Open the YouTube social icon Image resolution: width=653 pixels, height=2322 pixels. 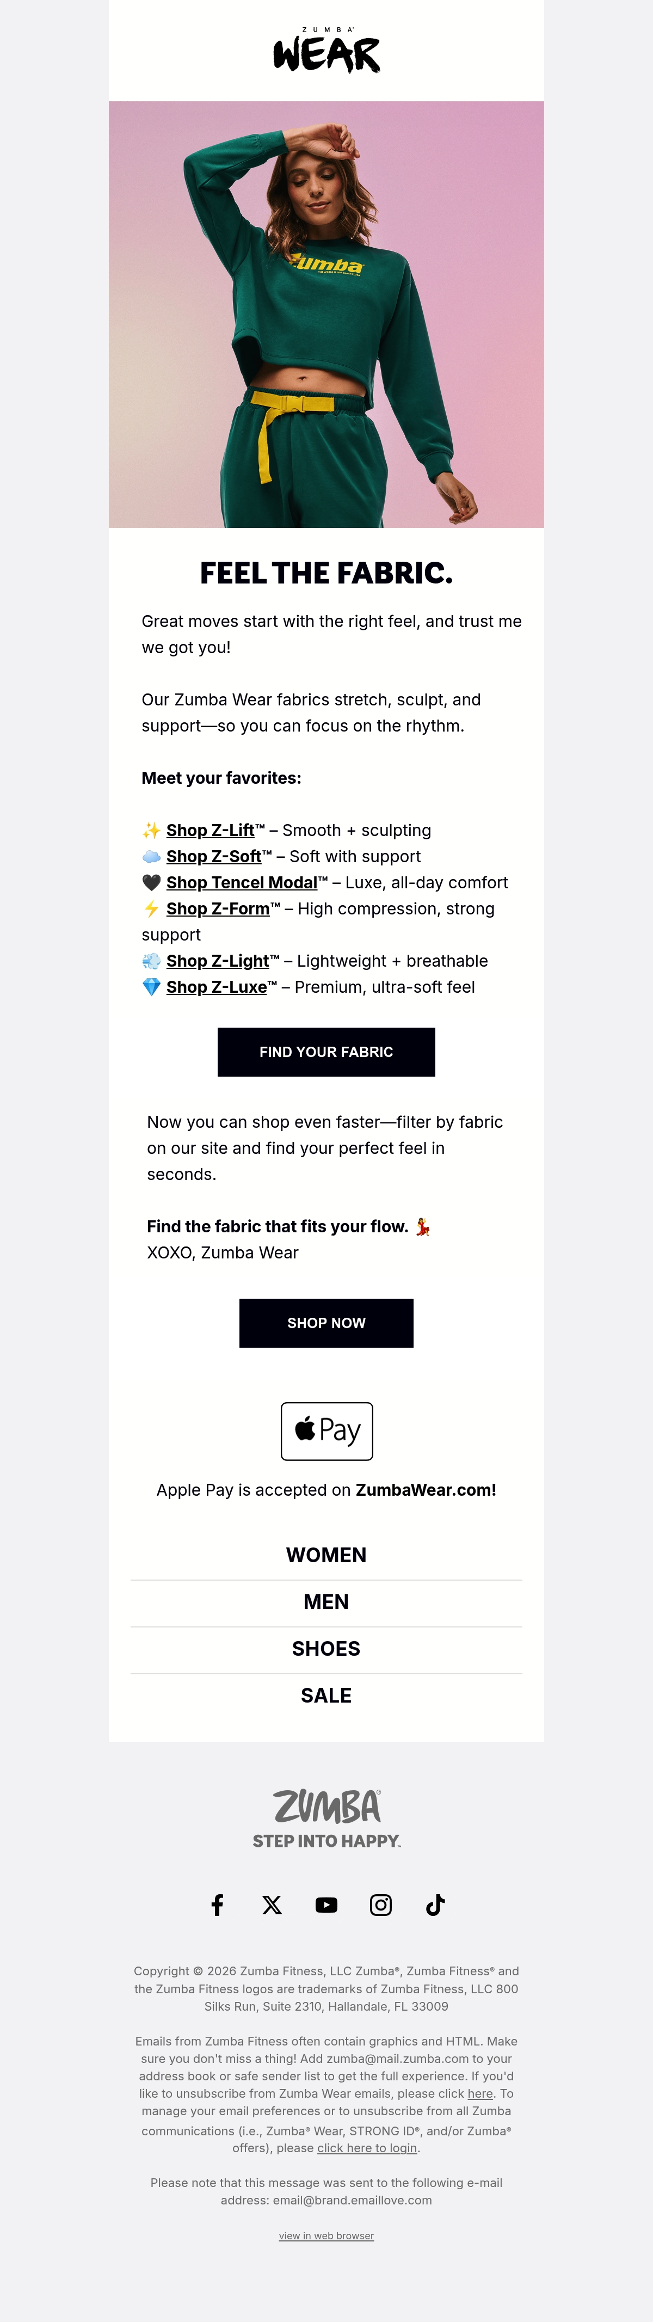pyautogui.click(x=326, y=1905)
